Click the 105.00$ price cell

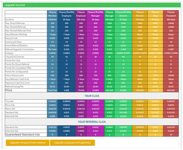[109, 90]
